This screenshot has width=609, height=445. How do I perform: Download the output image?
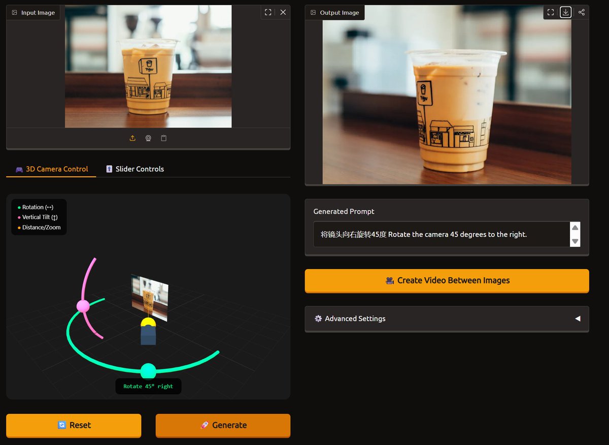click(x=565, y=12)
